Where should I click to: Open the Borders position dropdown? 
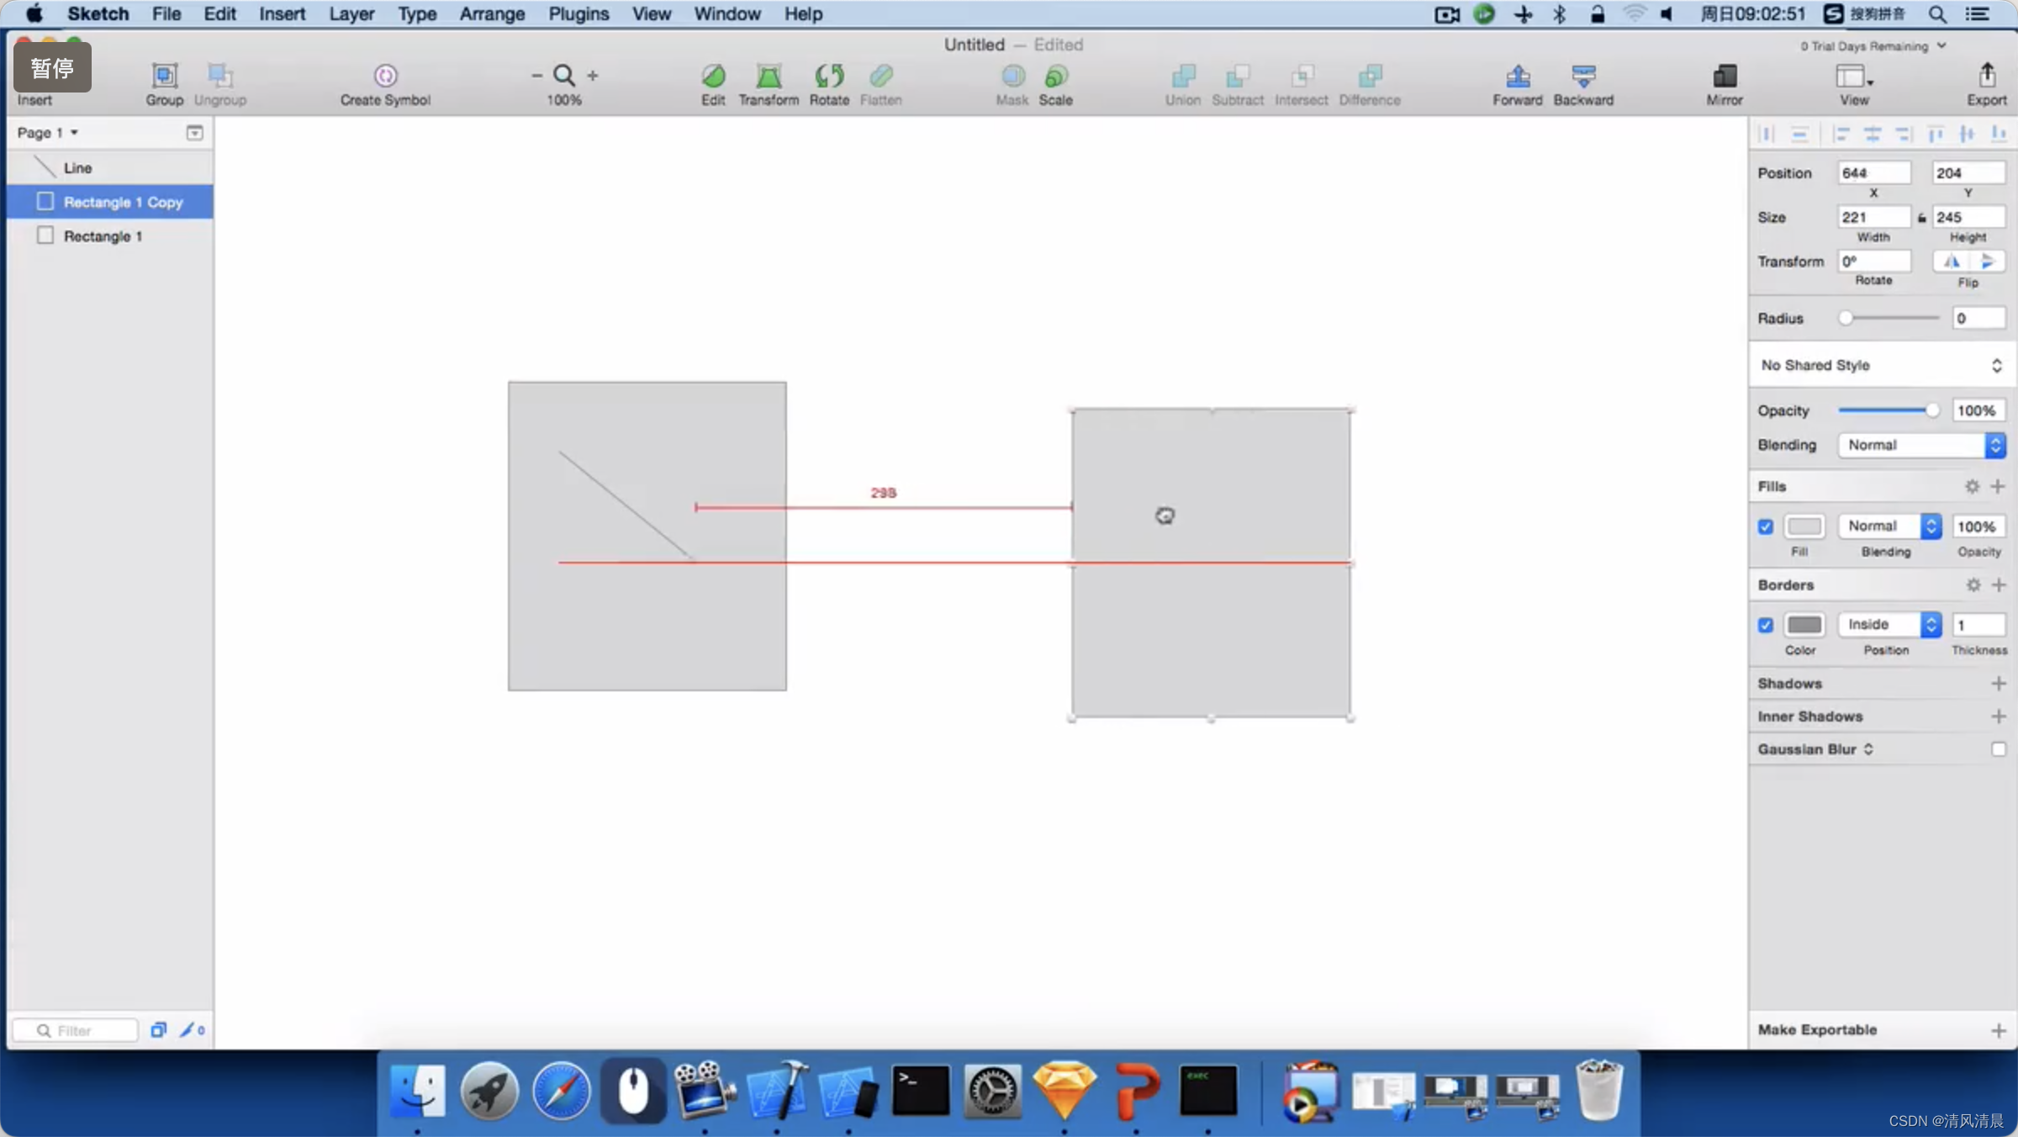[x=1888, y=624]
